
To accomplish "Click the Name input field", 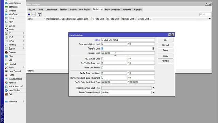I will (128, 40).
